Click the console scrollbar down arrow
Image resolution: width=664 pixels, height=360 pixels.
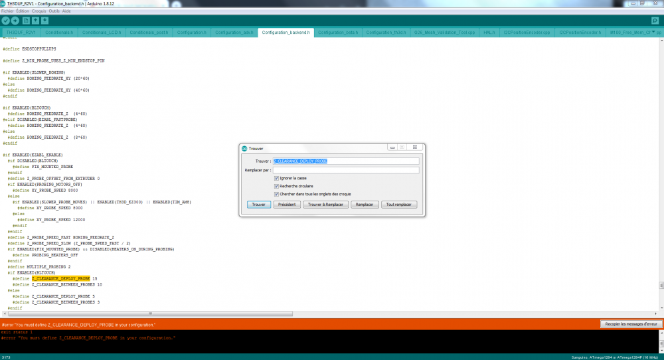tap(661, 350)
